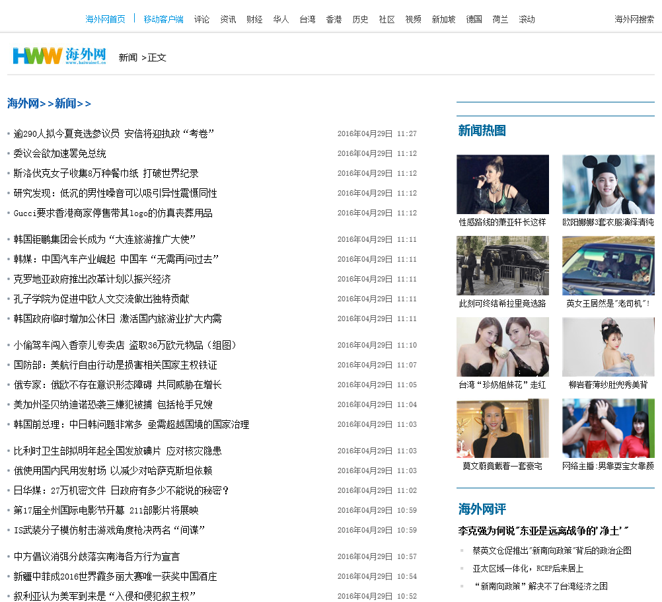Visit the 荷兰 section

(500, 19)
